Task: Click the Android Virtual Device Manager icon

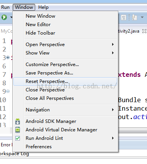Action: (18, 130)
